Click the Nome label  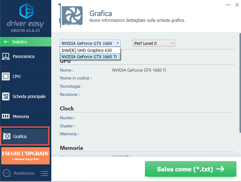(66, 70)
